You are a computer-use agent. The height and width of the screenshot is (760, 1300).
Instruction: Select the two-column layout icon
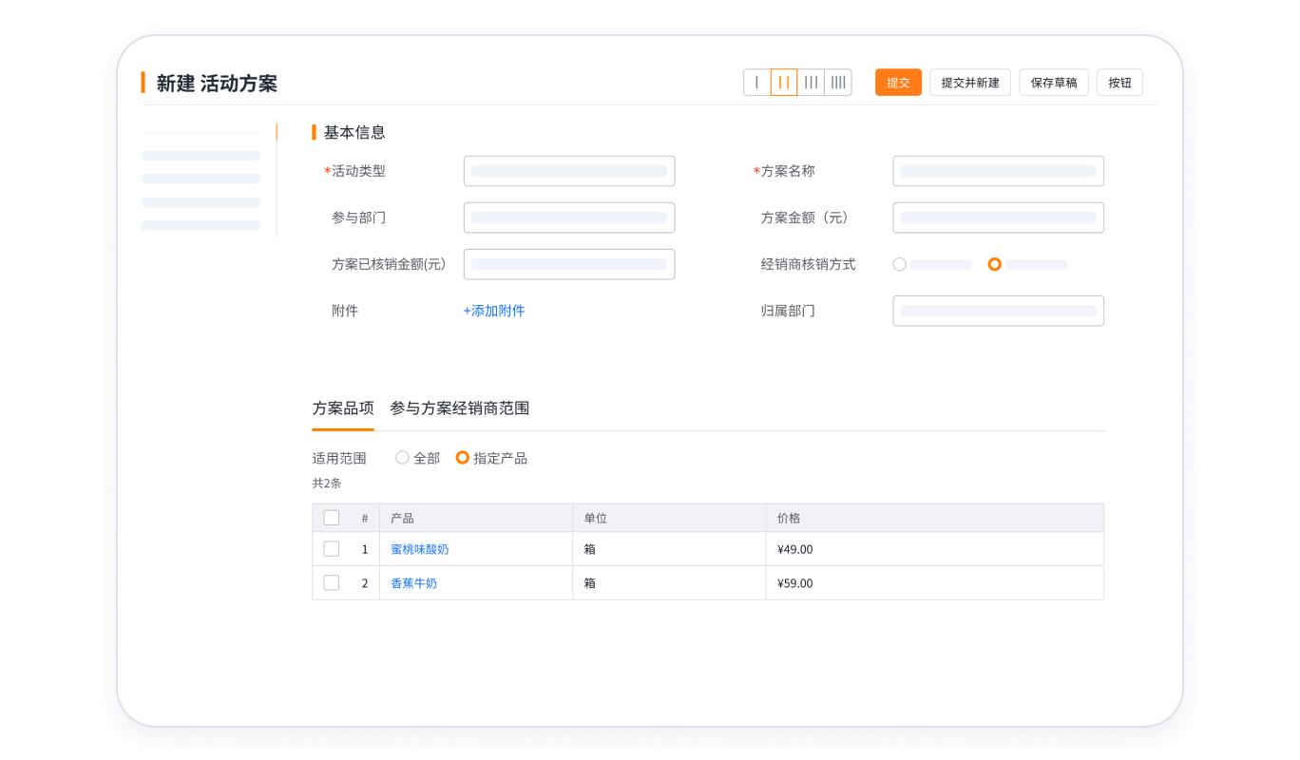783,82
